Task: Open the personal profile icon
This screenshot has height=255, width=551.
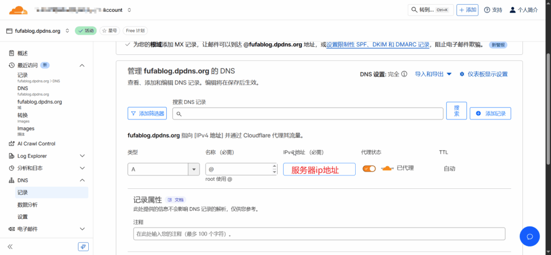Action: pyautogui.click(x=512, y=10)
